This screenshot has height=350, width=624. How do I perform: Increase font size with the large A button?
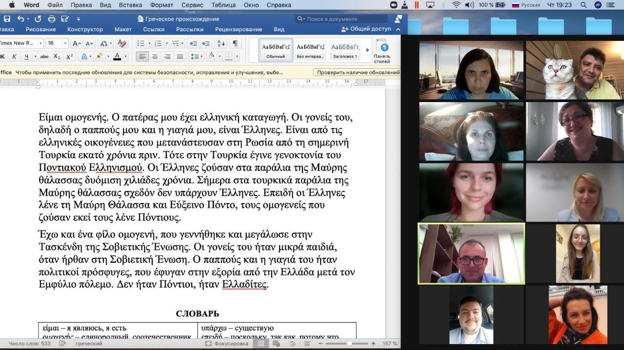coord(77,43)
